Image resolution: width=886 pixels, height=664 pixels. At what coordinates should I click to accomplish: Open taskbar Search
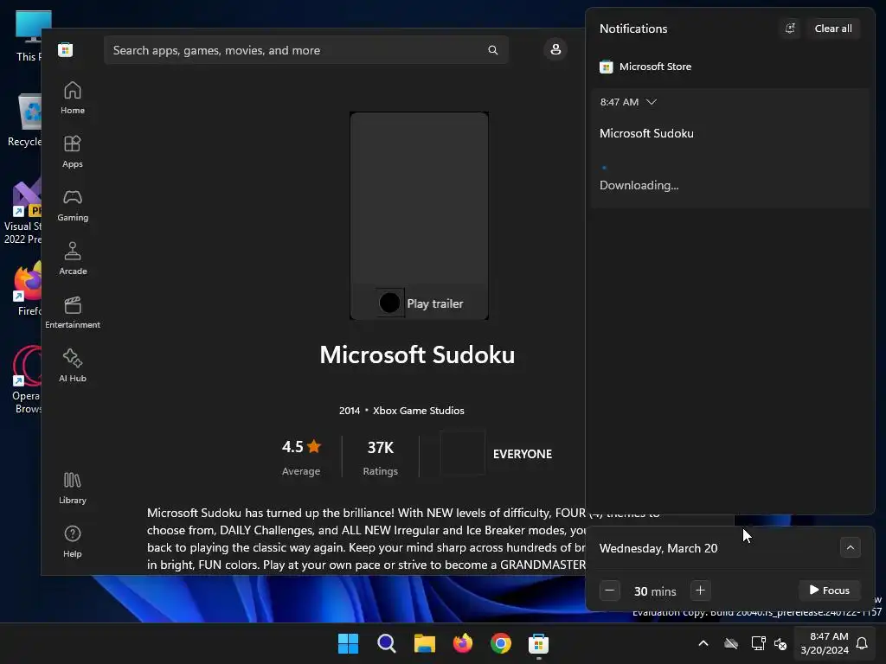[387, 643]
